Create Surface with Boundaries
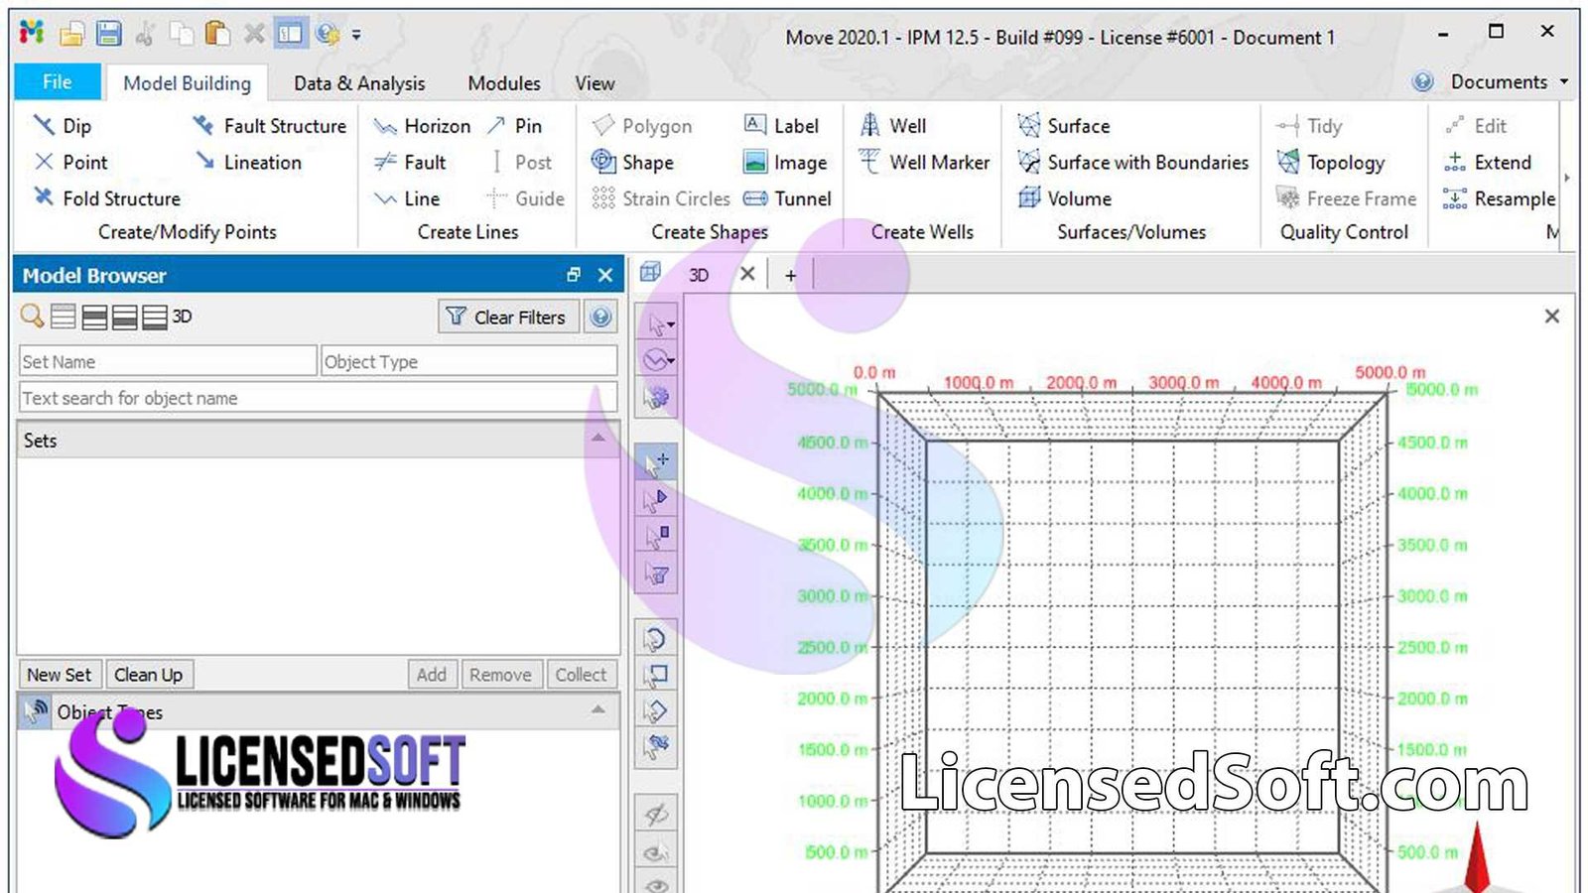Image resolution: width=1588 pixels, height=893 pixels. coord(1132,162)
